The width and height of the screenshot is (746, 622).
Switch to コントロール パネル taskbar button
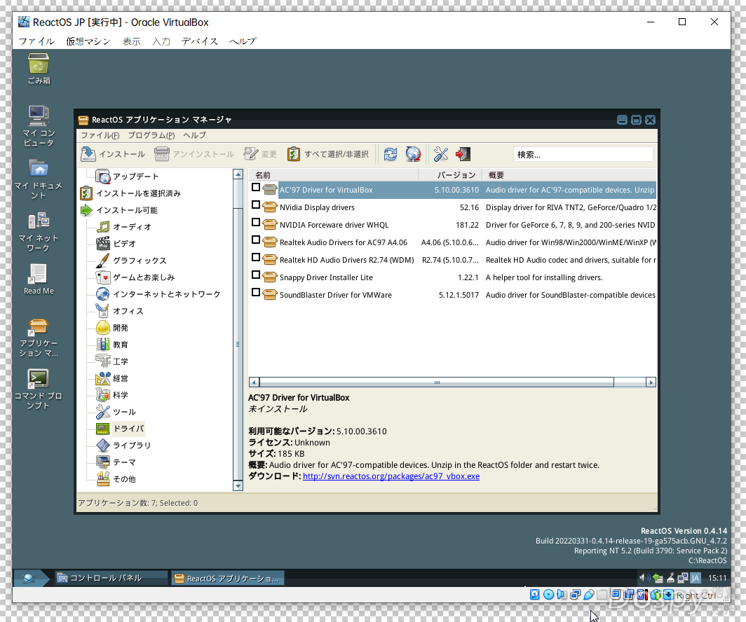tap(111, 578)
